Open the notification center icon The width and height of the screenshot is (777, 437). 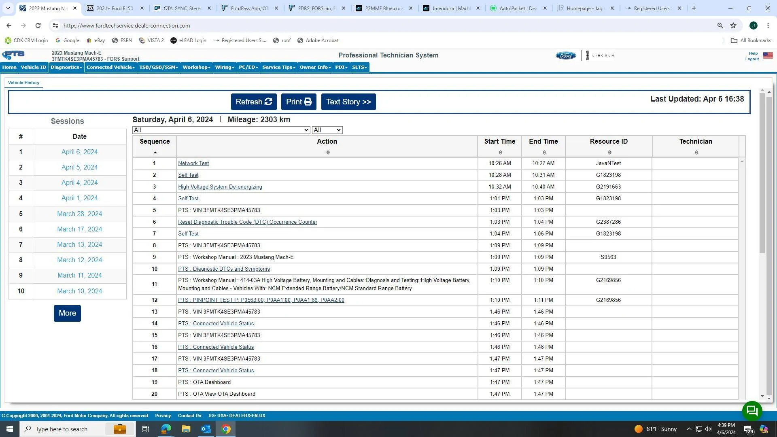pyautogui.click(x=748, y=429)
